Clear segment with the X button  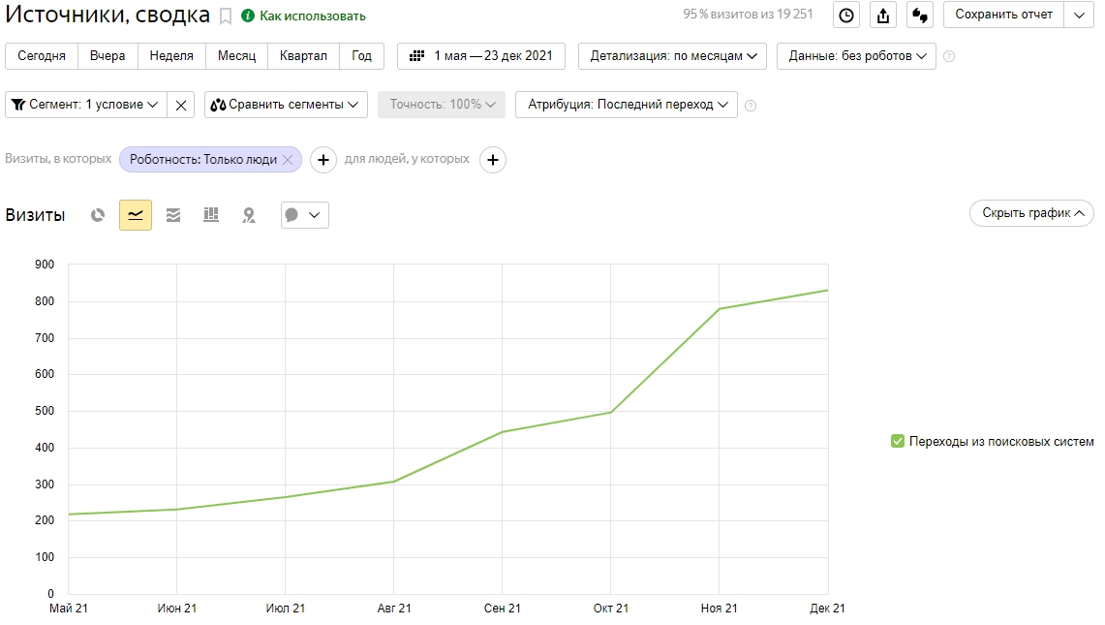(x=181, y=105)
